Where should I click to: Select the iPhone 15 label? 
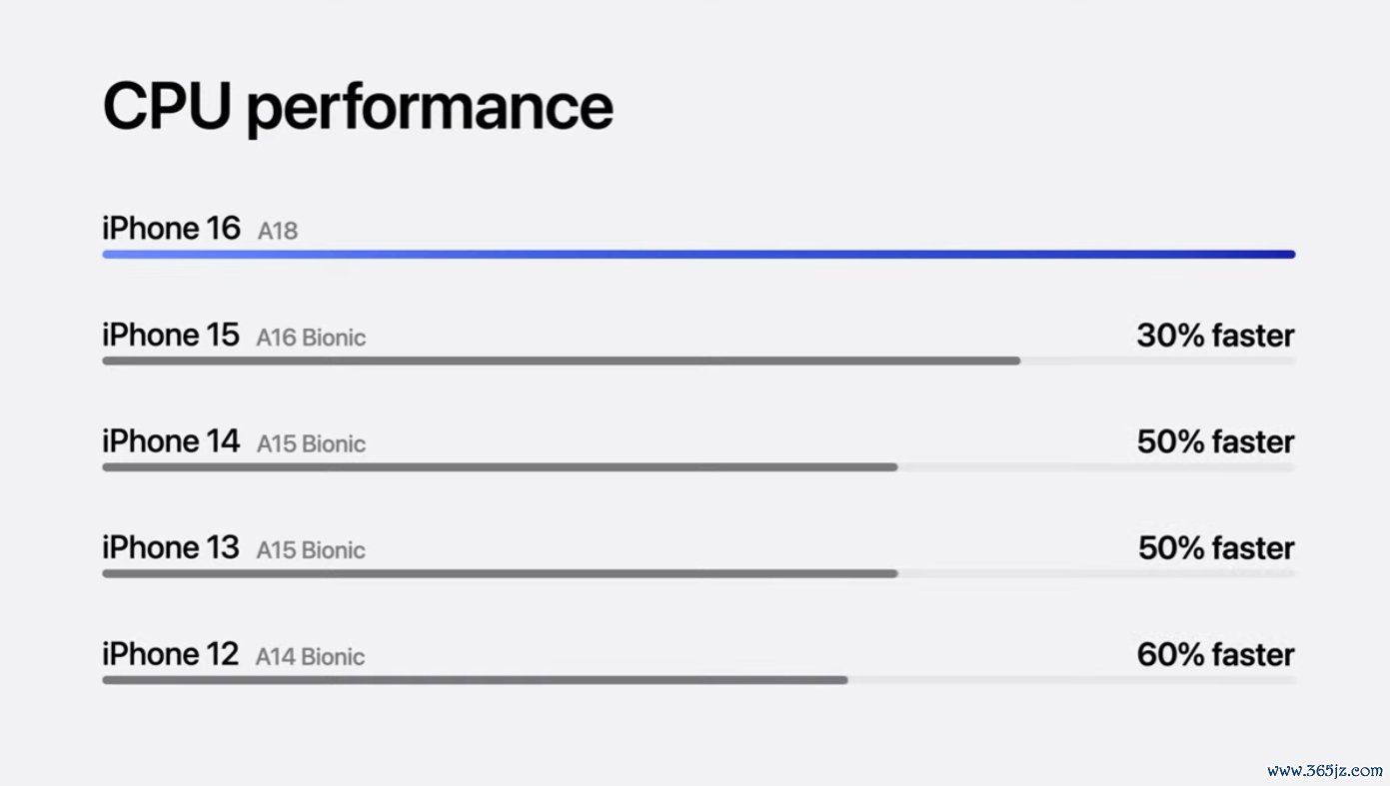pos(171,335)
